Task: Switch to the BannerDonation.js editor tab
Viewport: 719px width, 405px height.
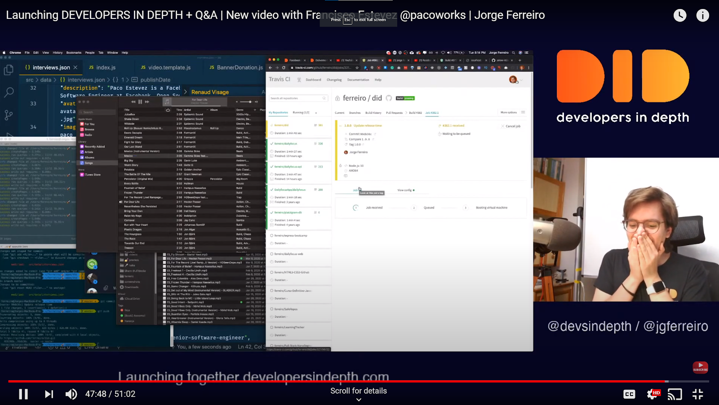Action: (x=236, y=67)
